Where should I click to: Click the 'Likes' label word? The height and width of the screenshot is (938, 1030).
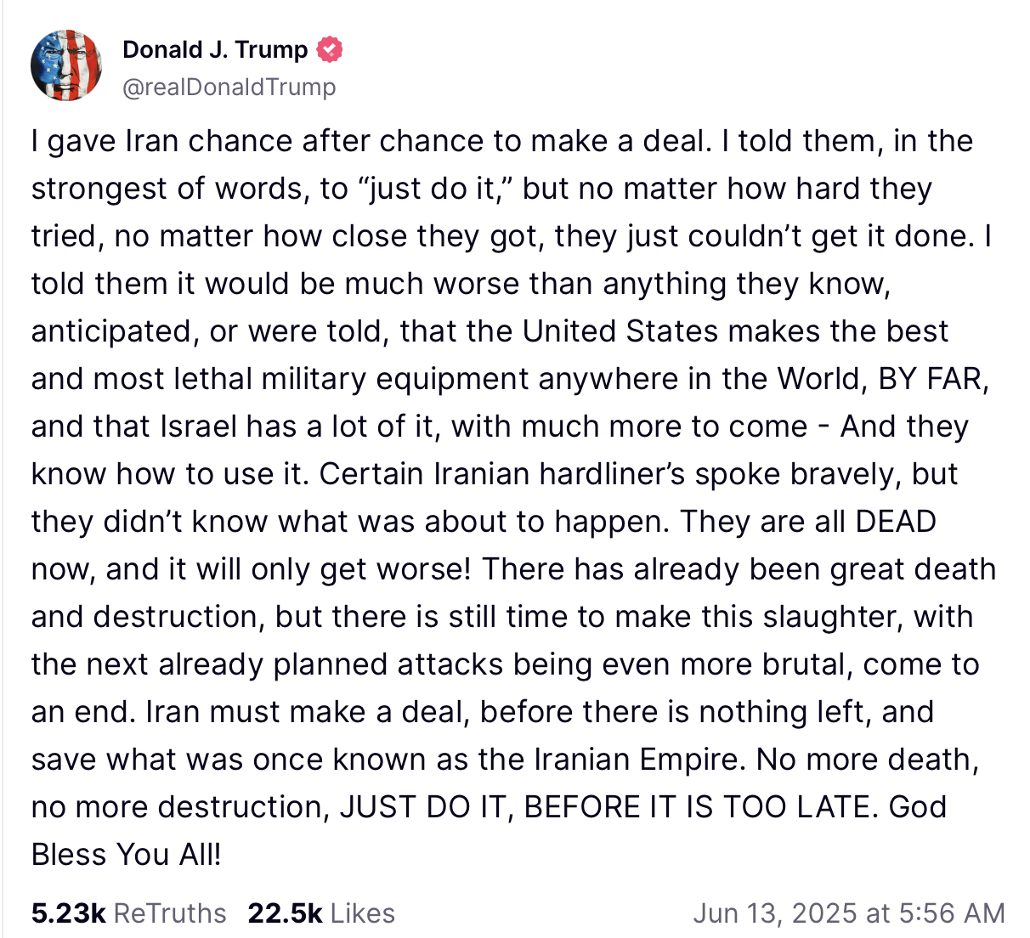pyautogui.click(x=363, y=913)
